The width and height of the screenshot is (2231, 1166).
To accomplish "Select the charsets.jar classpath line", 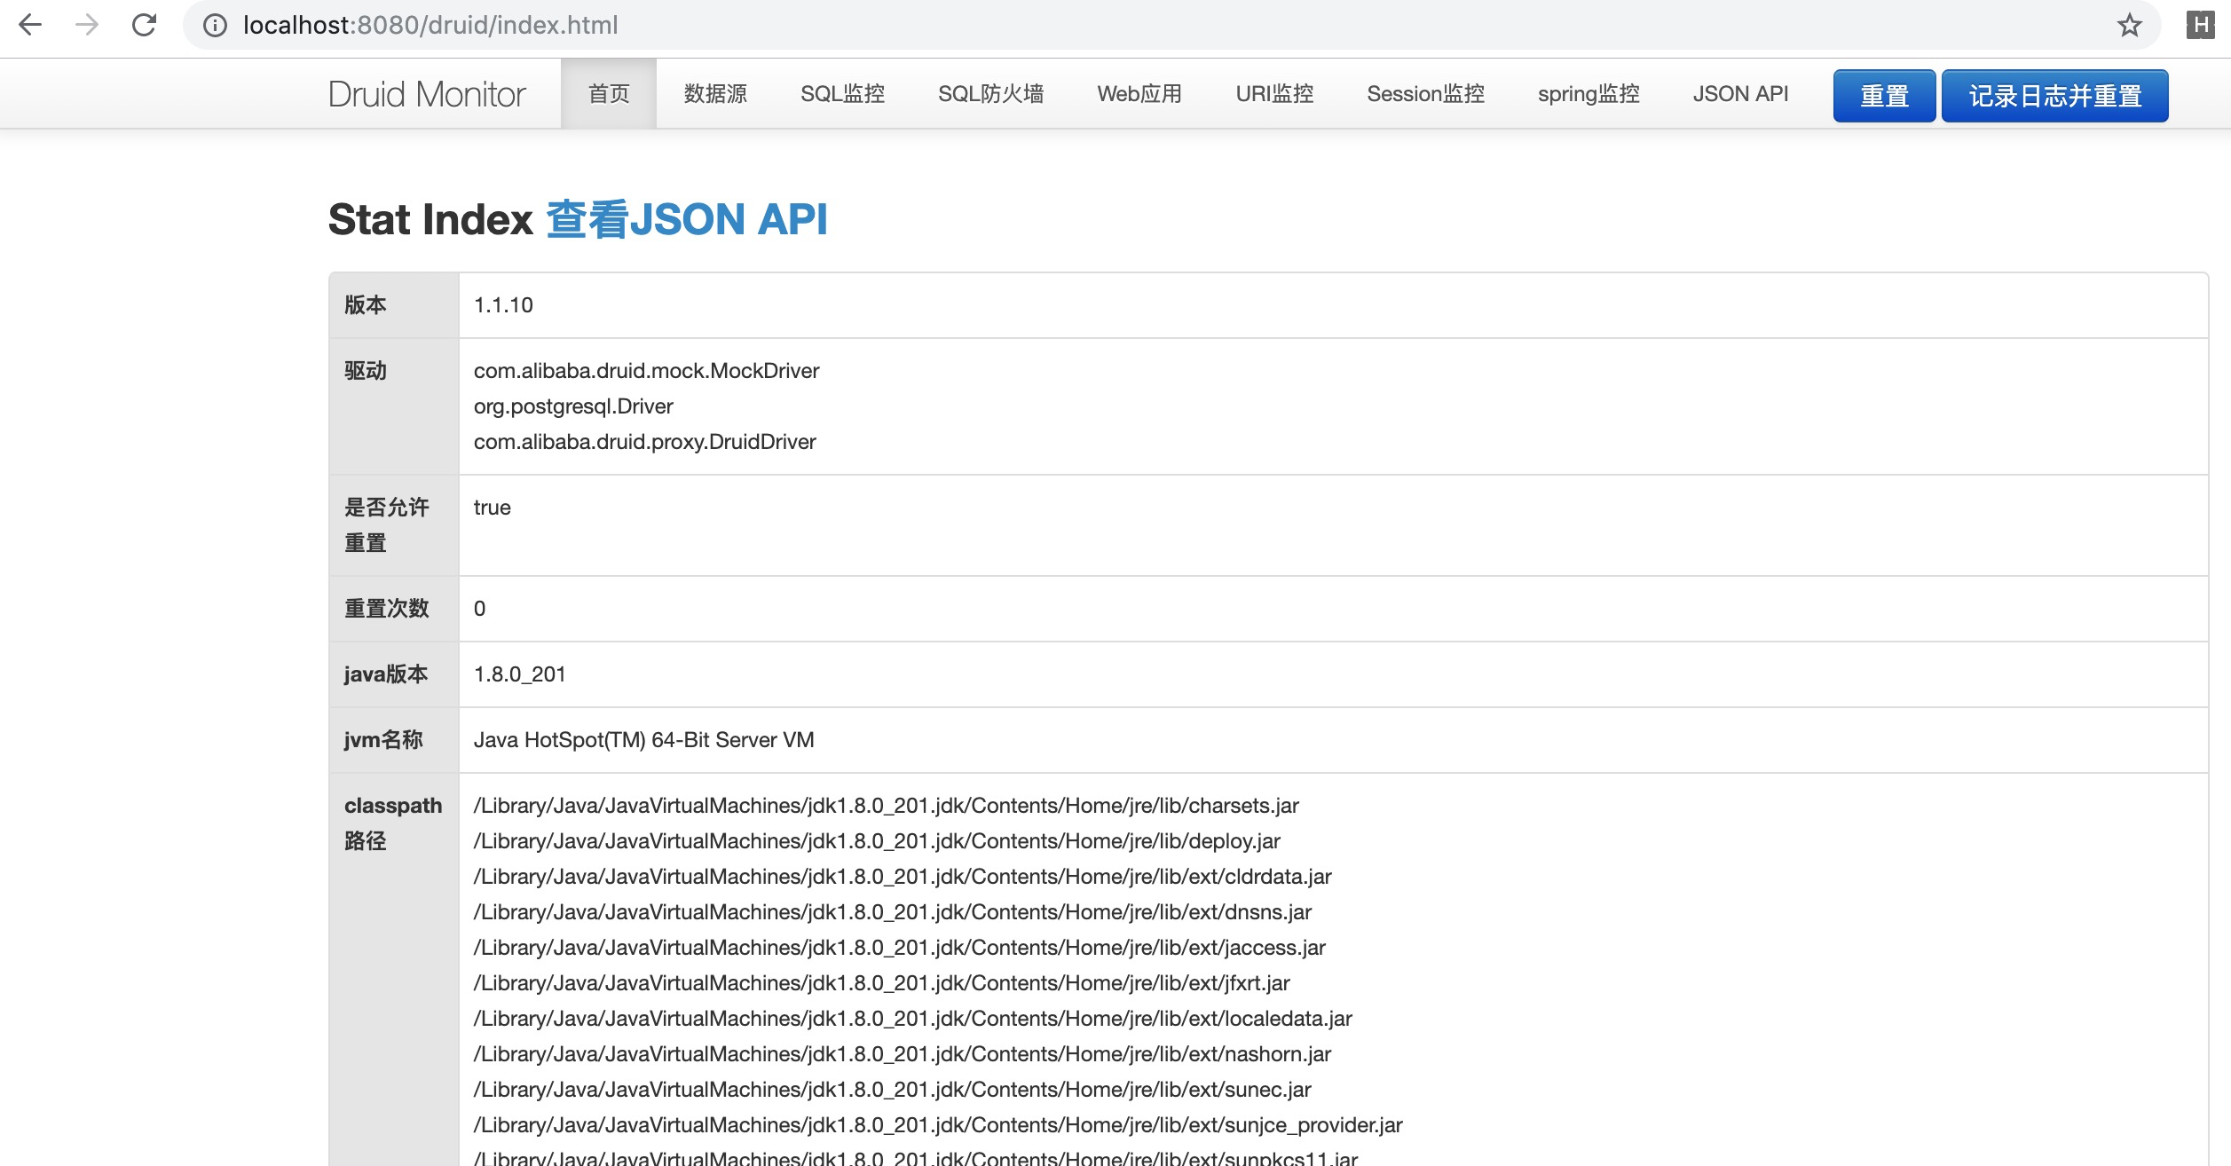I will tap(886, 806).
